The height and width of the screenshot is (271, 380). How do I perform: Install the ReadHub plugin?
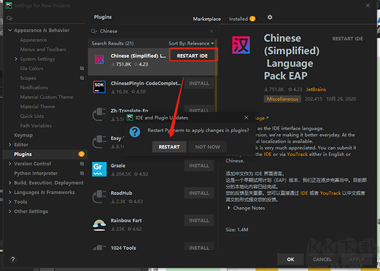(199, 193)
